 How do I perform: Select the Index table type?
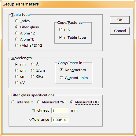(x=23, y=21)
